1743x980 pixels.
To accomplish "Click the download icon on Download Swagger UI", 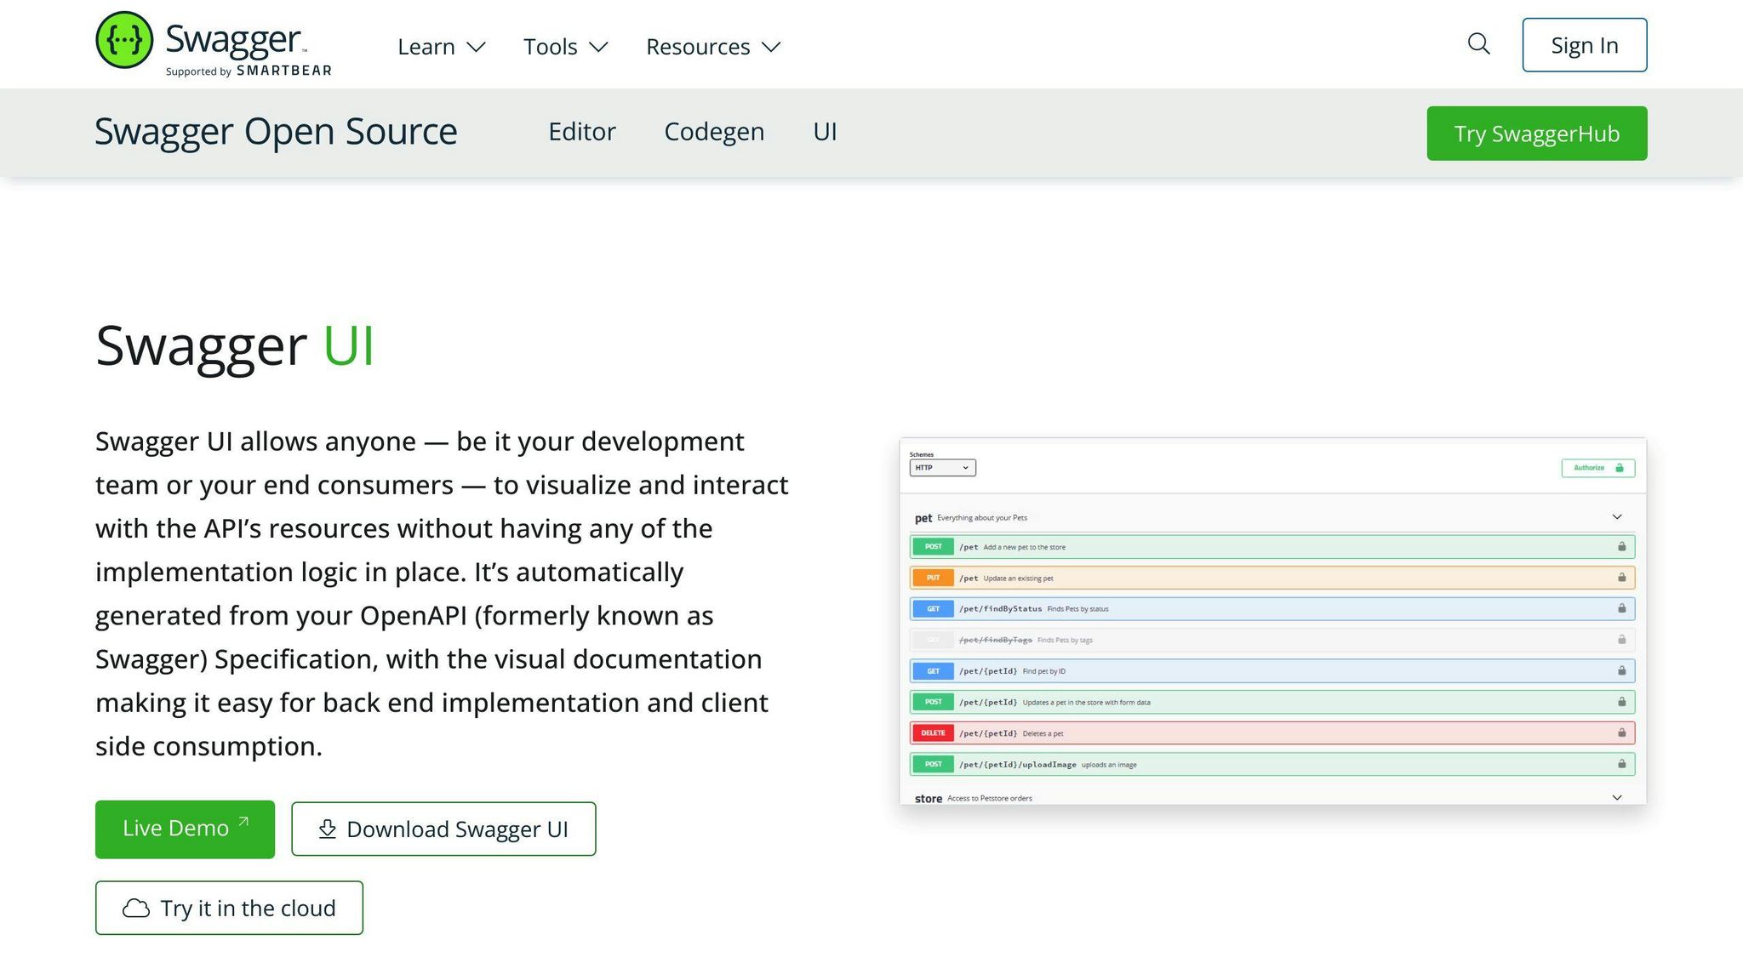I will 327,829.
